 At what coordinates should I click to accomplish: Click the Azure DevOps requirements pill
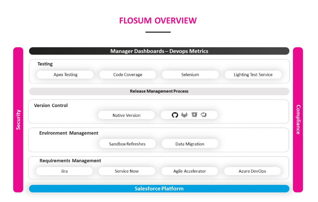[x=252, y=171]
